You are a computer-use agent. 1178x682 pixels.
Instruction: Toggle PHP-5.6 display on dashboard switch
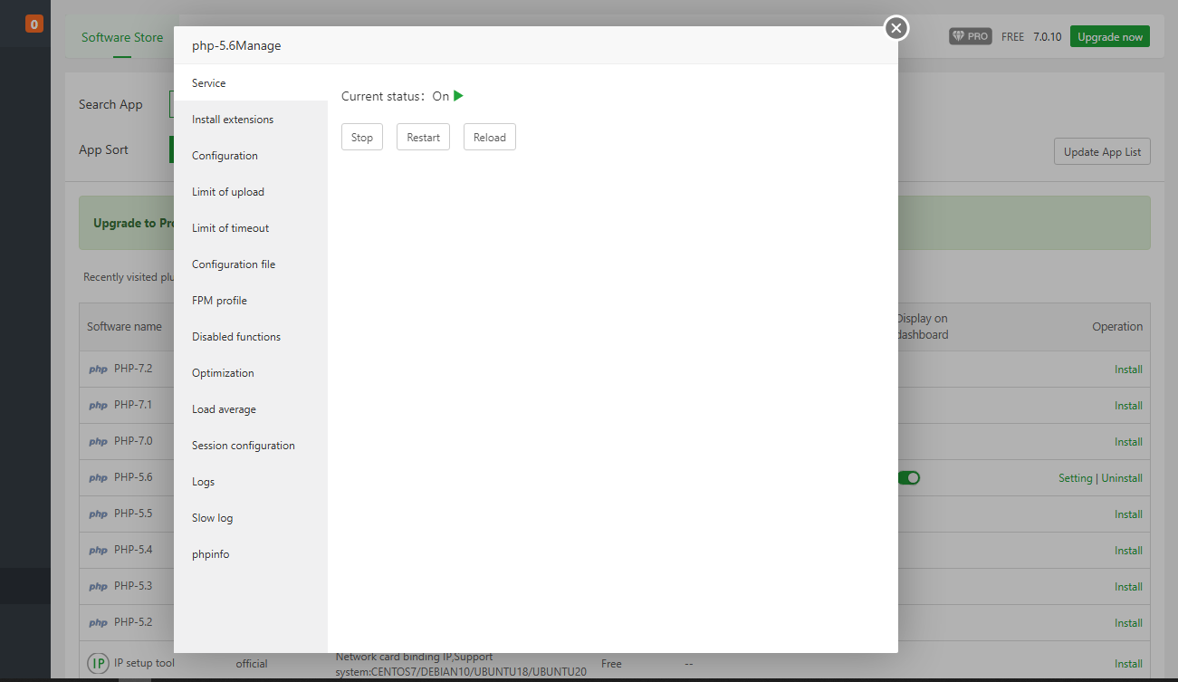[x=908, y=477]
